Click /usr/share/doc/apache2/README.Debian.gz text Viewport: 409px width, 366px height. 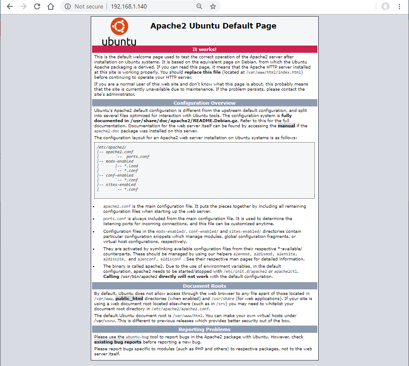pyautogui.click(x=184, y=120)
